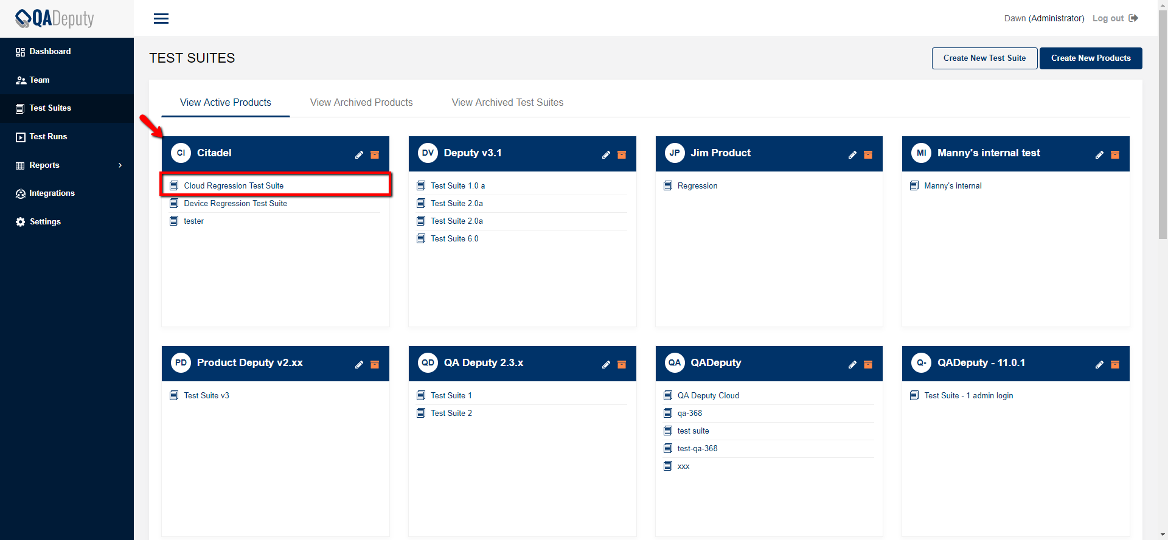The width and height of the screenshot is (1168, 540).
Task: Edit the Citadel product with pencil icon
Action: coord(359,155)
